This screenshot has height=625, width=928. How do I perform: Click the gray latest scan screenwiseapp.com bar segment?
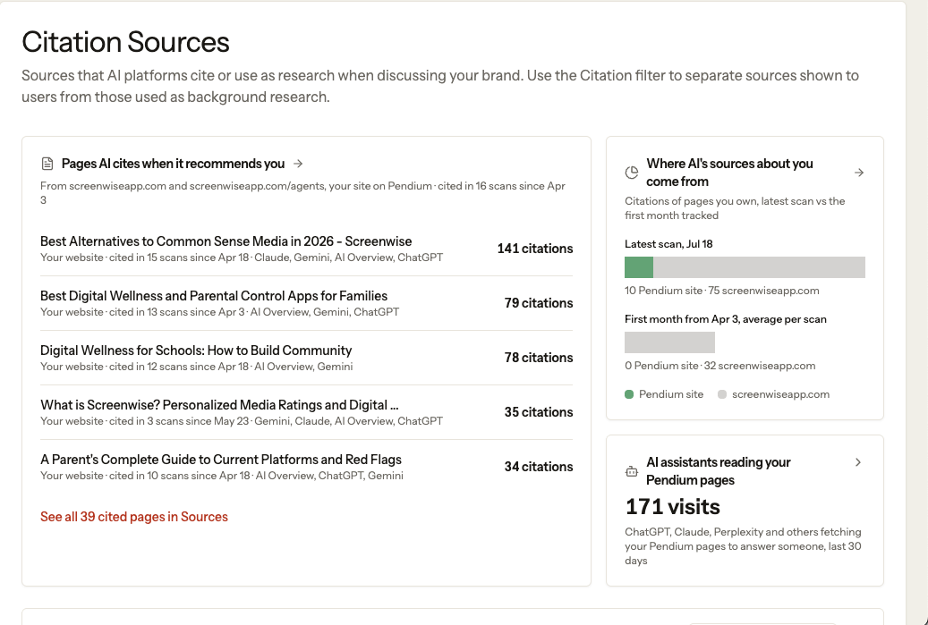coord(759,267)
